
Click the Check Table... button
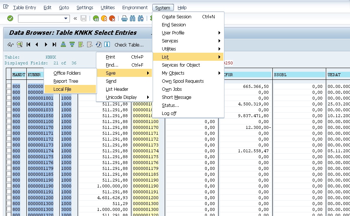[129, 45]
